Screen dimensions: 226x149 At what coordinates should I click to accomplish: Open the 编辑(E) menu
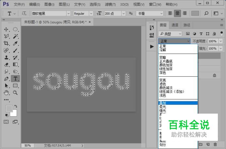click(x=34, y=5)
